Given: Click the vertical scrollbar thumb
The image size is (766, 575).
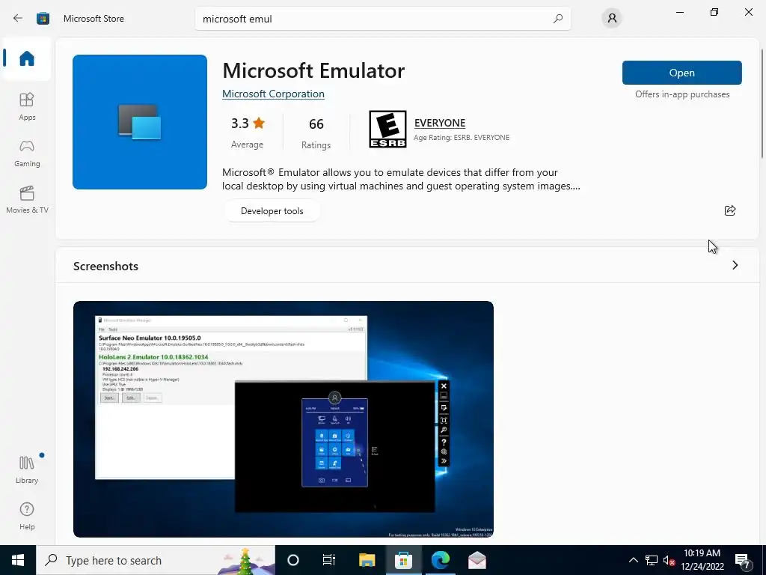Looking at the screenshot, I should [762, 103].
